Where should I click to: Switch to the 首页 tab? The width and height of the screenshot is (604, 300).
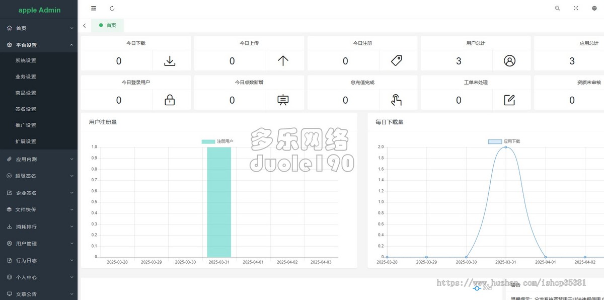(x=107, y=25)
